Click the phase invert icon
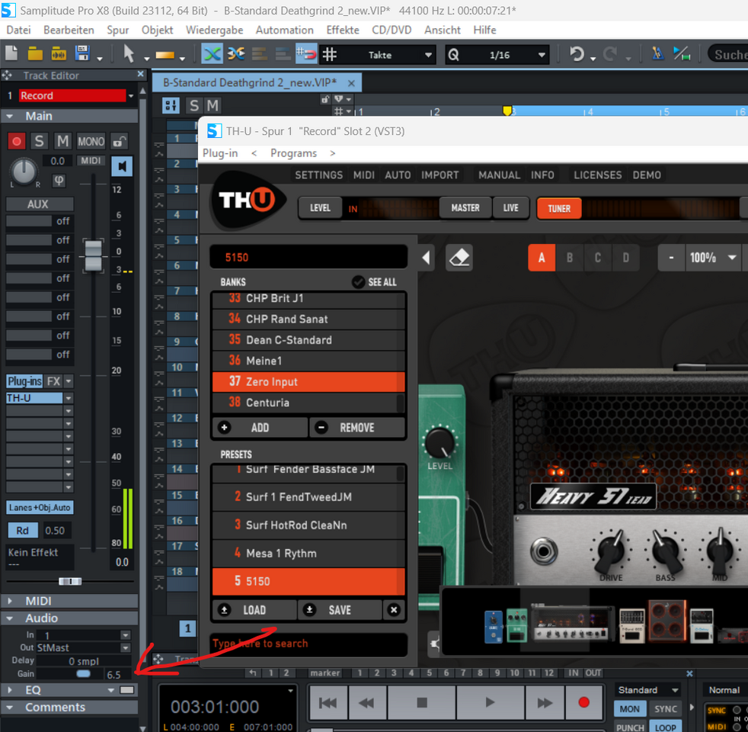This screenshot has width=748, height=732. point(59,181)
